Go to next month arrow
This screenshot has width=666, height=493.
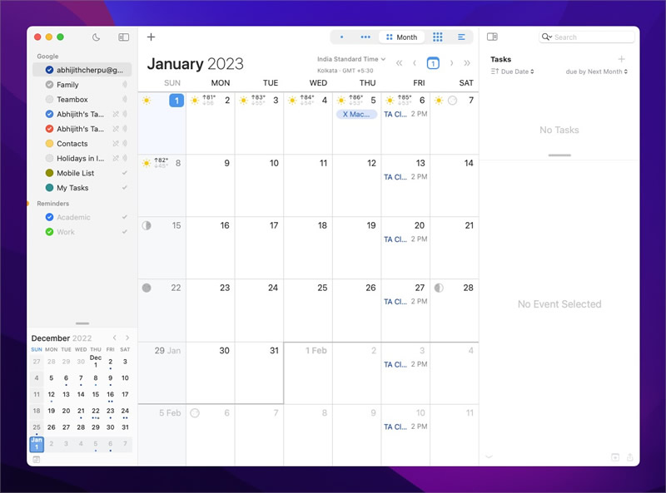(x=451, y=63)
